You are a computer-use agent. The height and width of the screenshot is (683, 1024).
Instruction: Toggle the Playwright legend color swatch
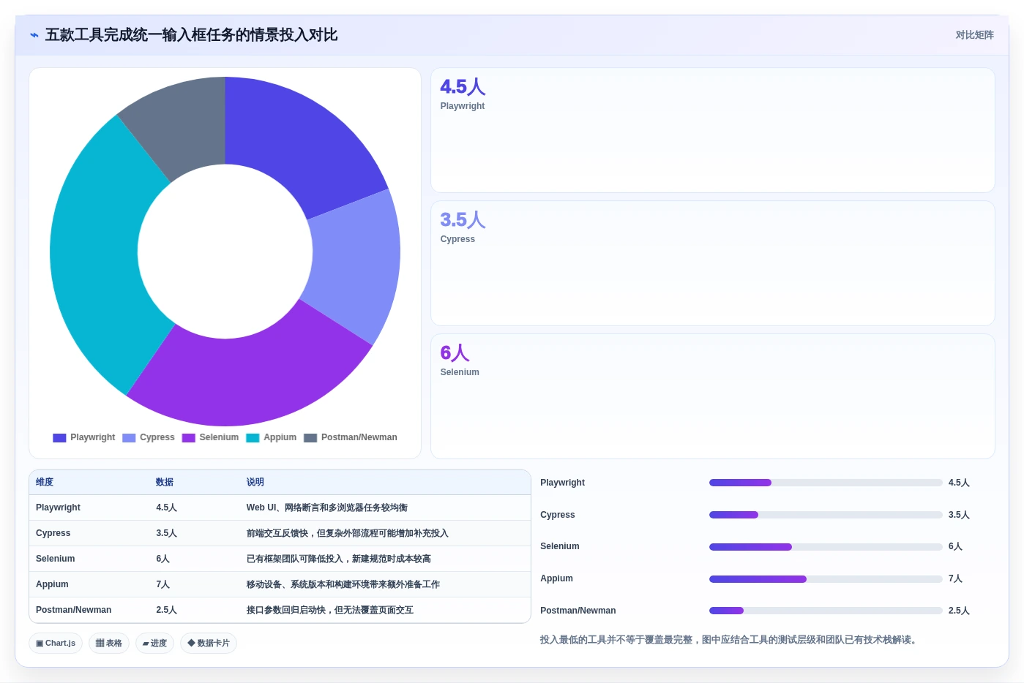click(x=59, y=437)
